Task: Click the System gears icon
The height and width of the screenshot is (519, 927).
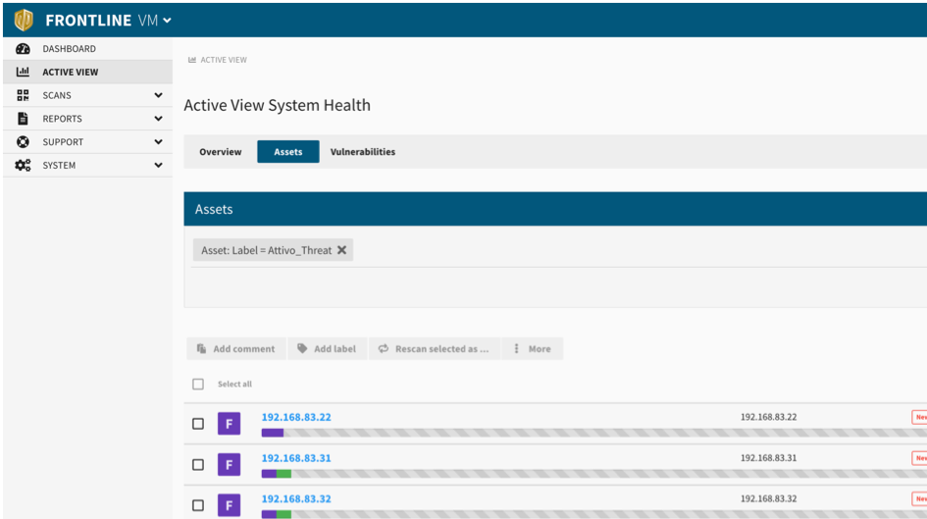Action: tap(23, 165)
